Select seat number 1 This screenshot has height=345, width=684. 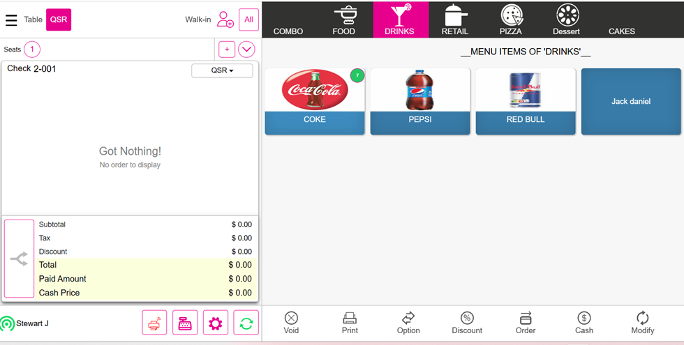(x=32, y=49)
